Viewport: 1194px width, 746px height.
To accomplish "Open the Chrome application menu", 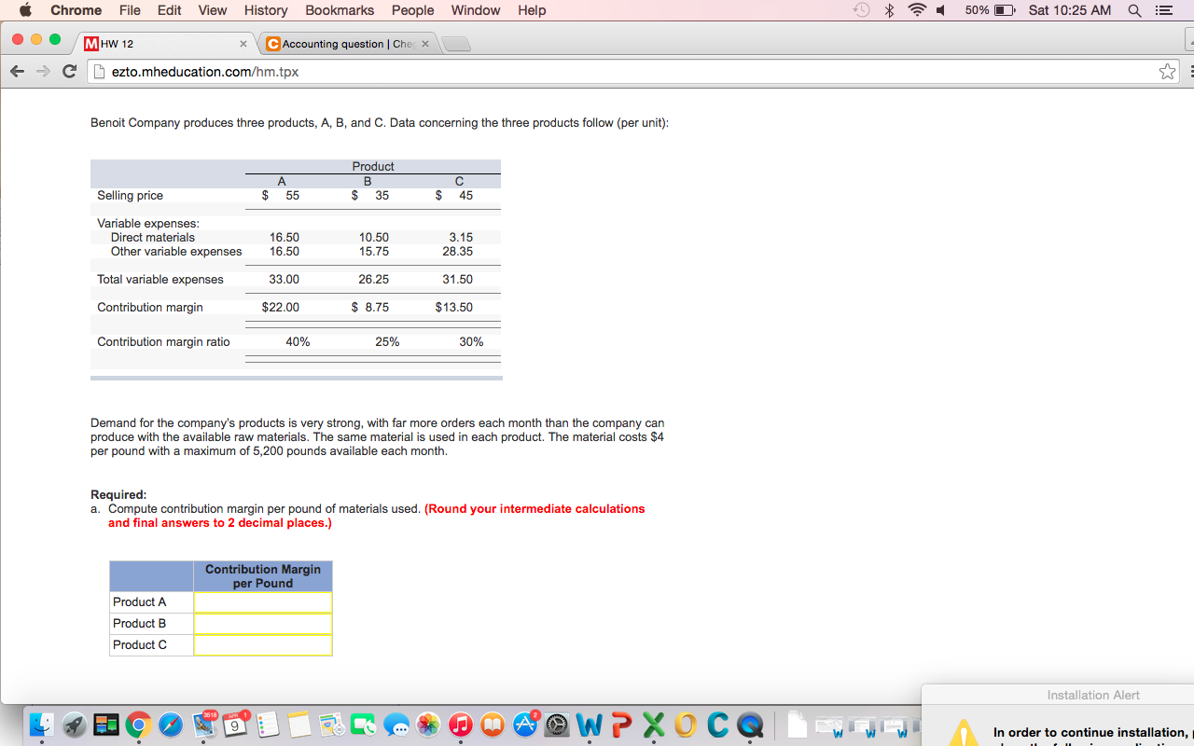I will (76, 10).
